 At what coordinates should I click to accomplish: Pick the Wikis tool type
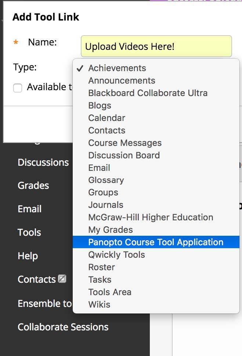pos(99,304)
